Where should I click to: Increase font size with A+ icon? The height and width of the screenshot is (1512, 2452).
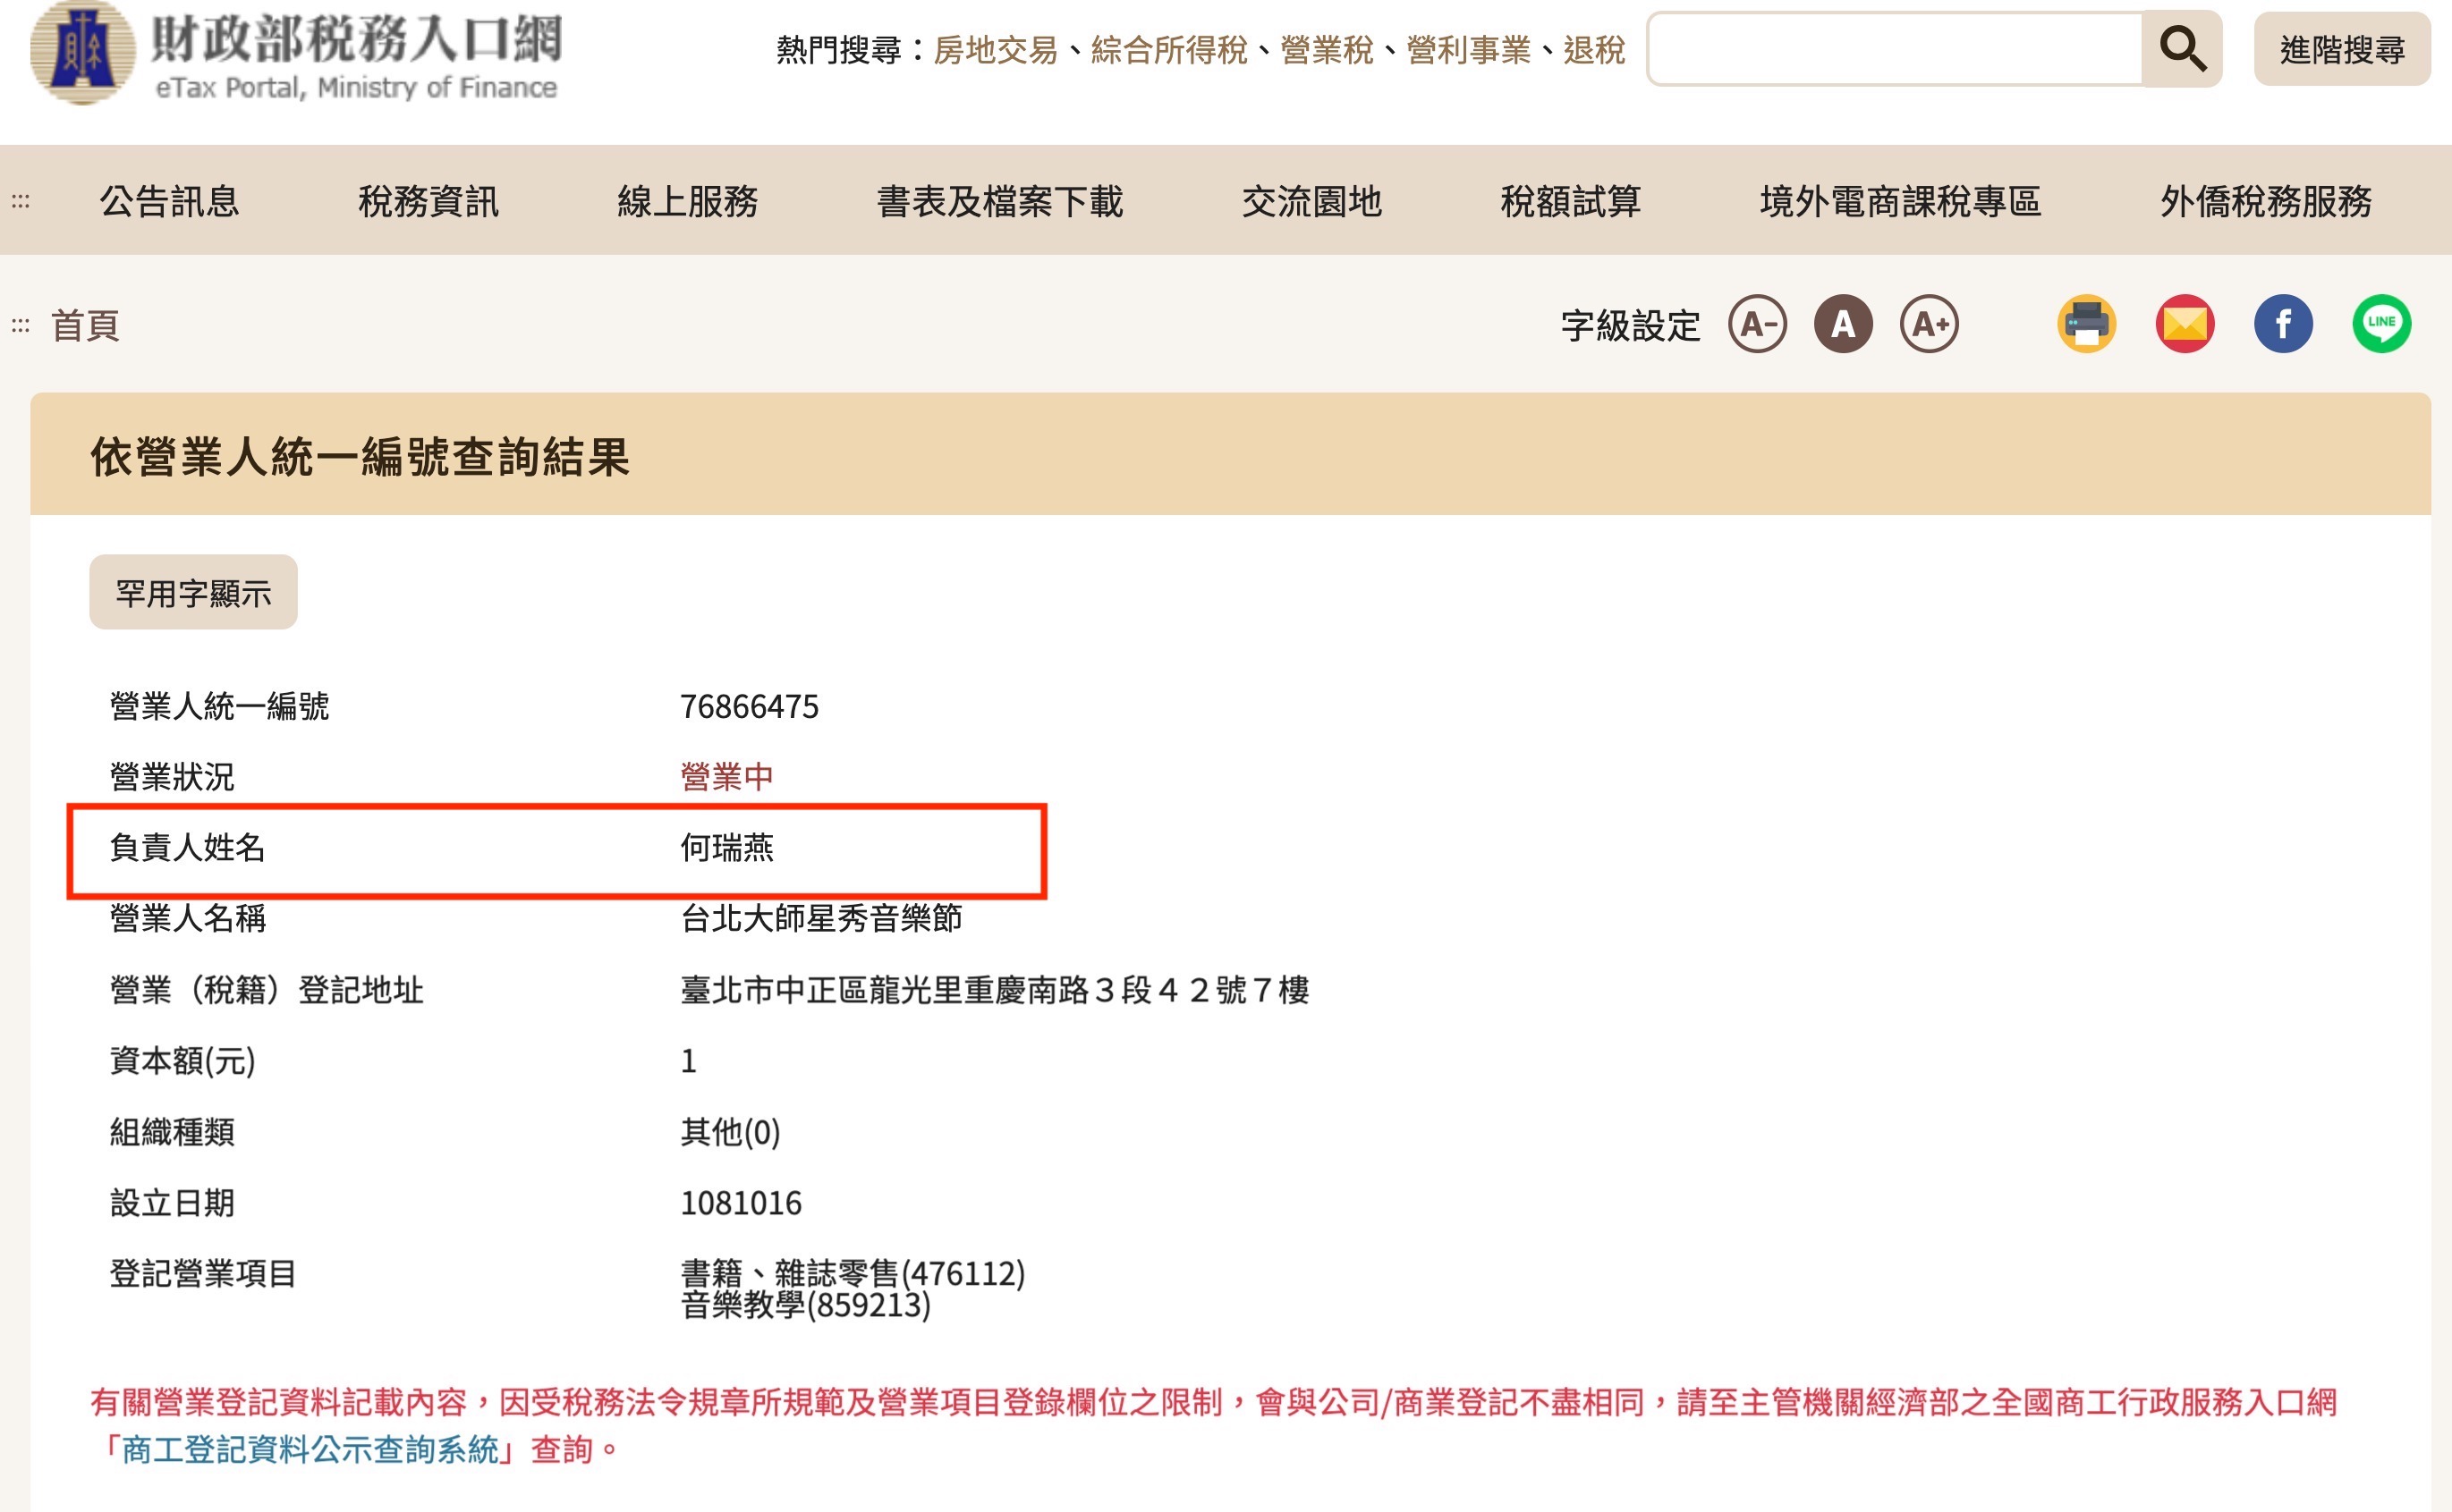click(1929, 324)
